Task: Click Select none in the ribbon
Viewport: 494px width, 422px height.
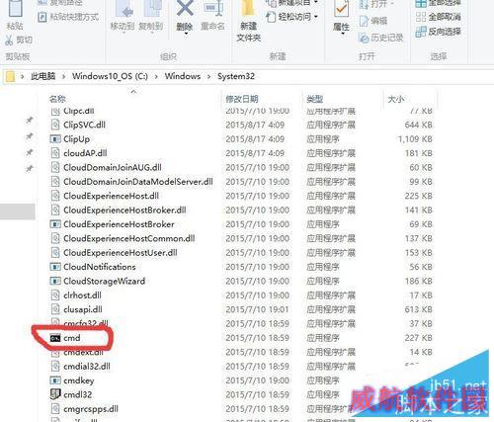Action: point(439,17)
